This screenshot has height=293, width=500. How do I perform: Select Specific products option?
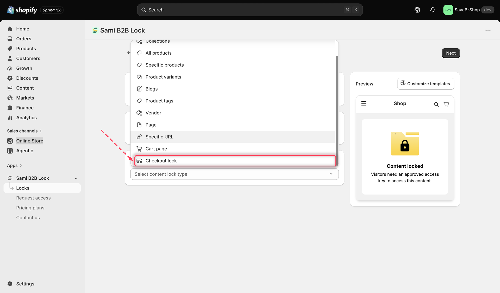[x=233, y=65]
